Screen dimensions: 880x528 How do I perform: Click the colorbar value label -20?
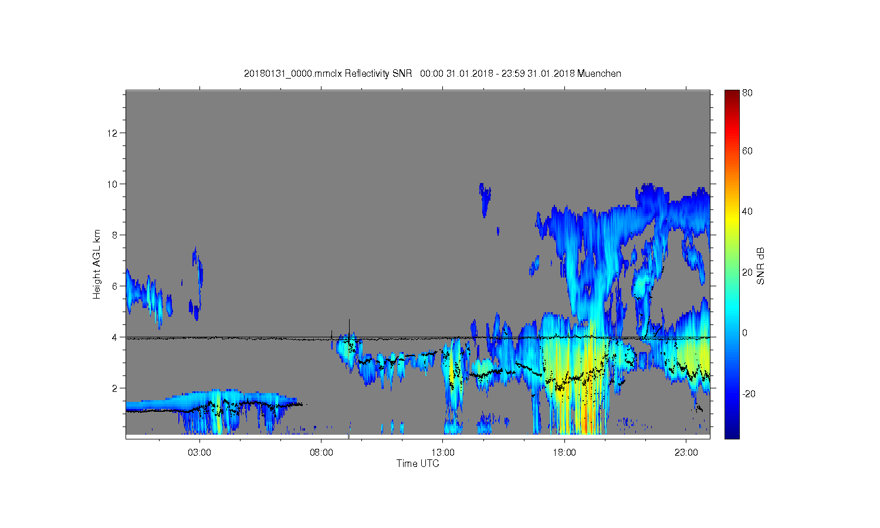click(x=749, y=394)
